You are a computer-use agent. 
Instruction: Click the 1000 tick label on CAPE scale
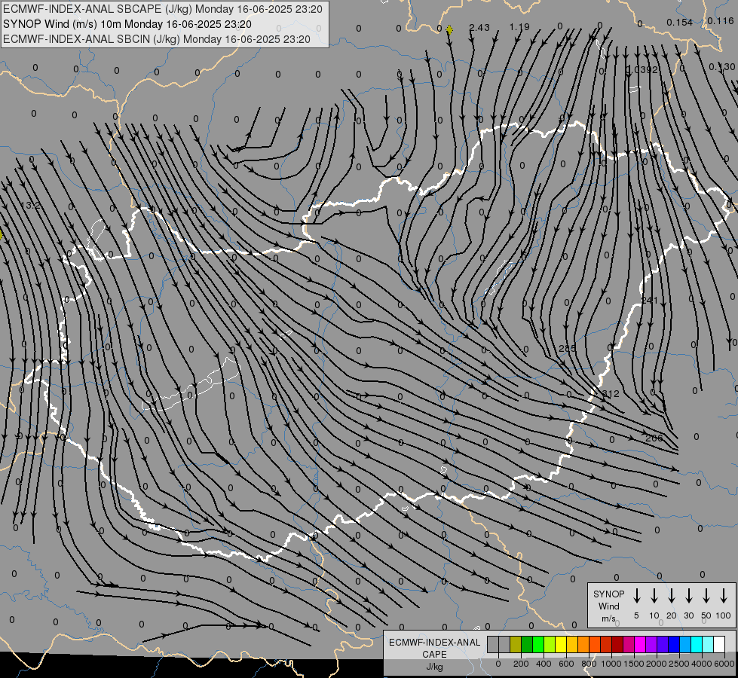click(x=611, y=664)
